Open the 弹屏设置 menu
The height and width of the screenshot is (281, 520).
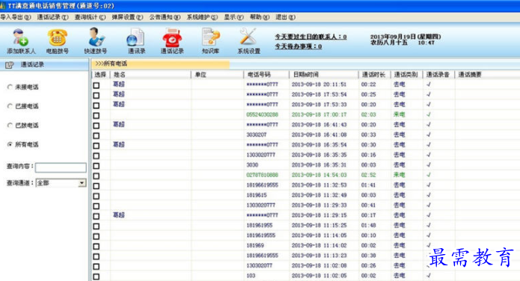(127, 17)
